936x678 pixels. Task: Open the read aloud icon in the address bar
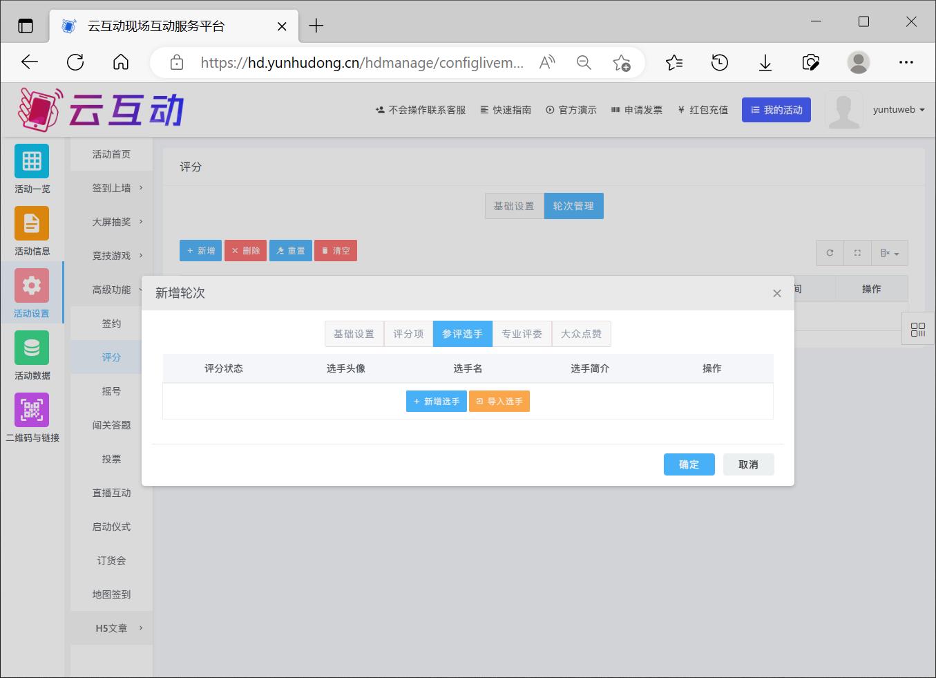coord(547,63)
